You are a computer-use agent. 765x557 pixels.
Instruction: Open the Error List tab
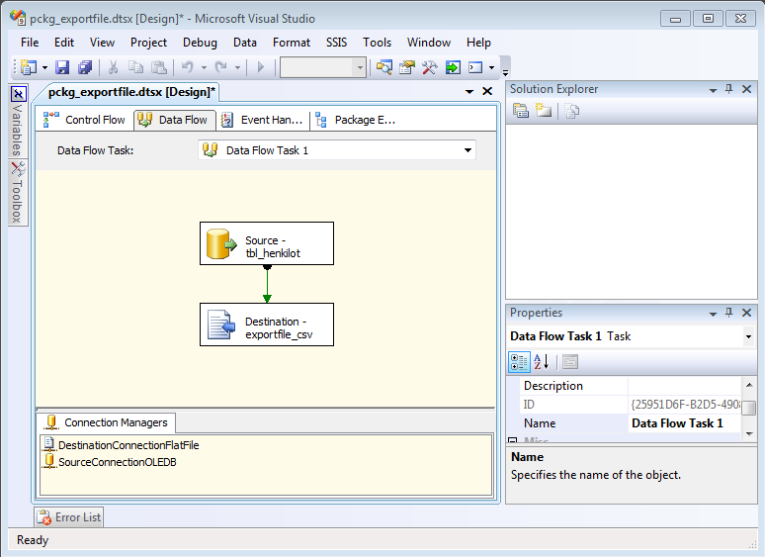click(69, 517)
